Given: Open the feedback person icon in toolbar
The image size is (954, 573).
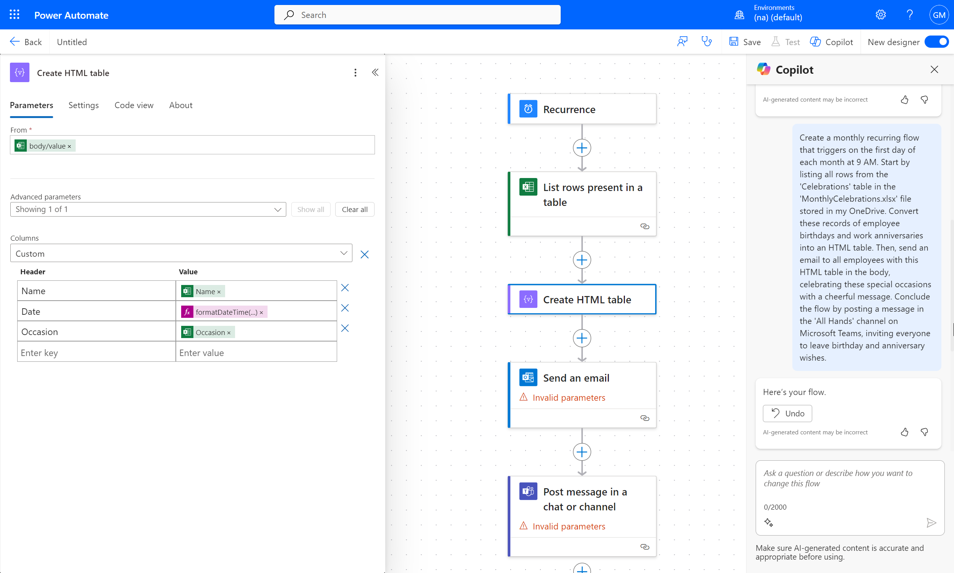Looking at the screenshot, I should coord(682,42).
